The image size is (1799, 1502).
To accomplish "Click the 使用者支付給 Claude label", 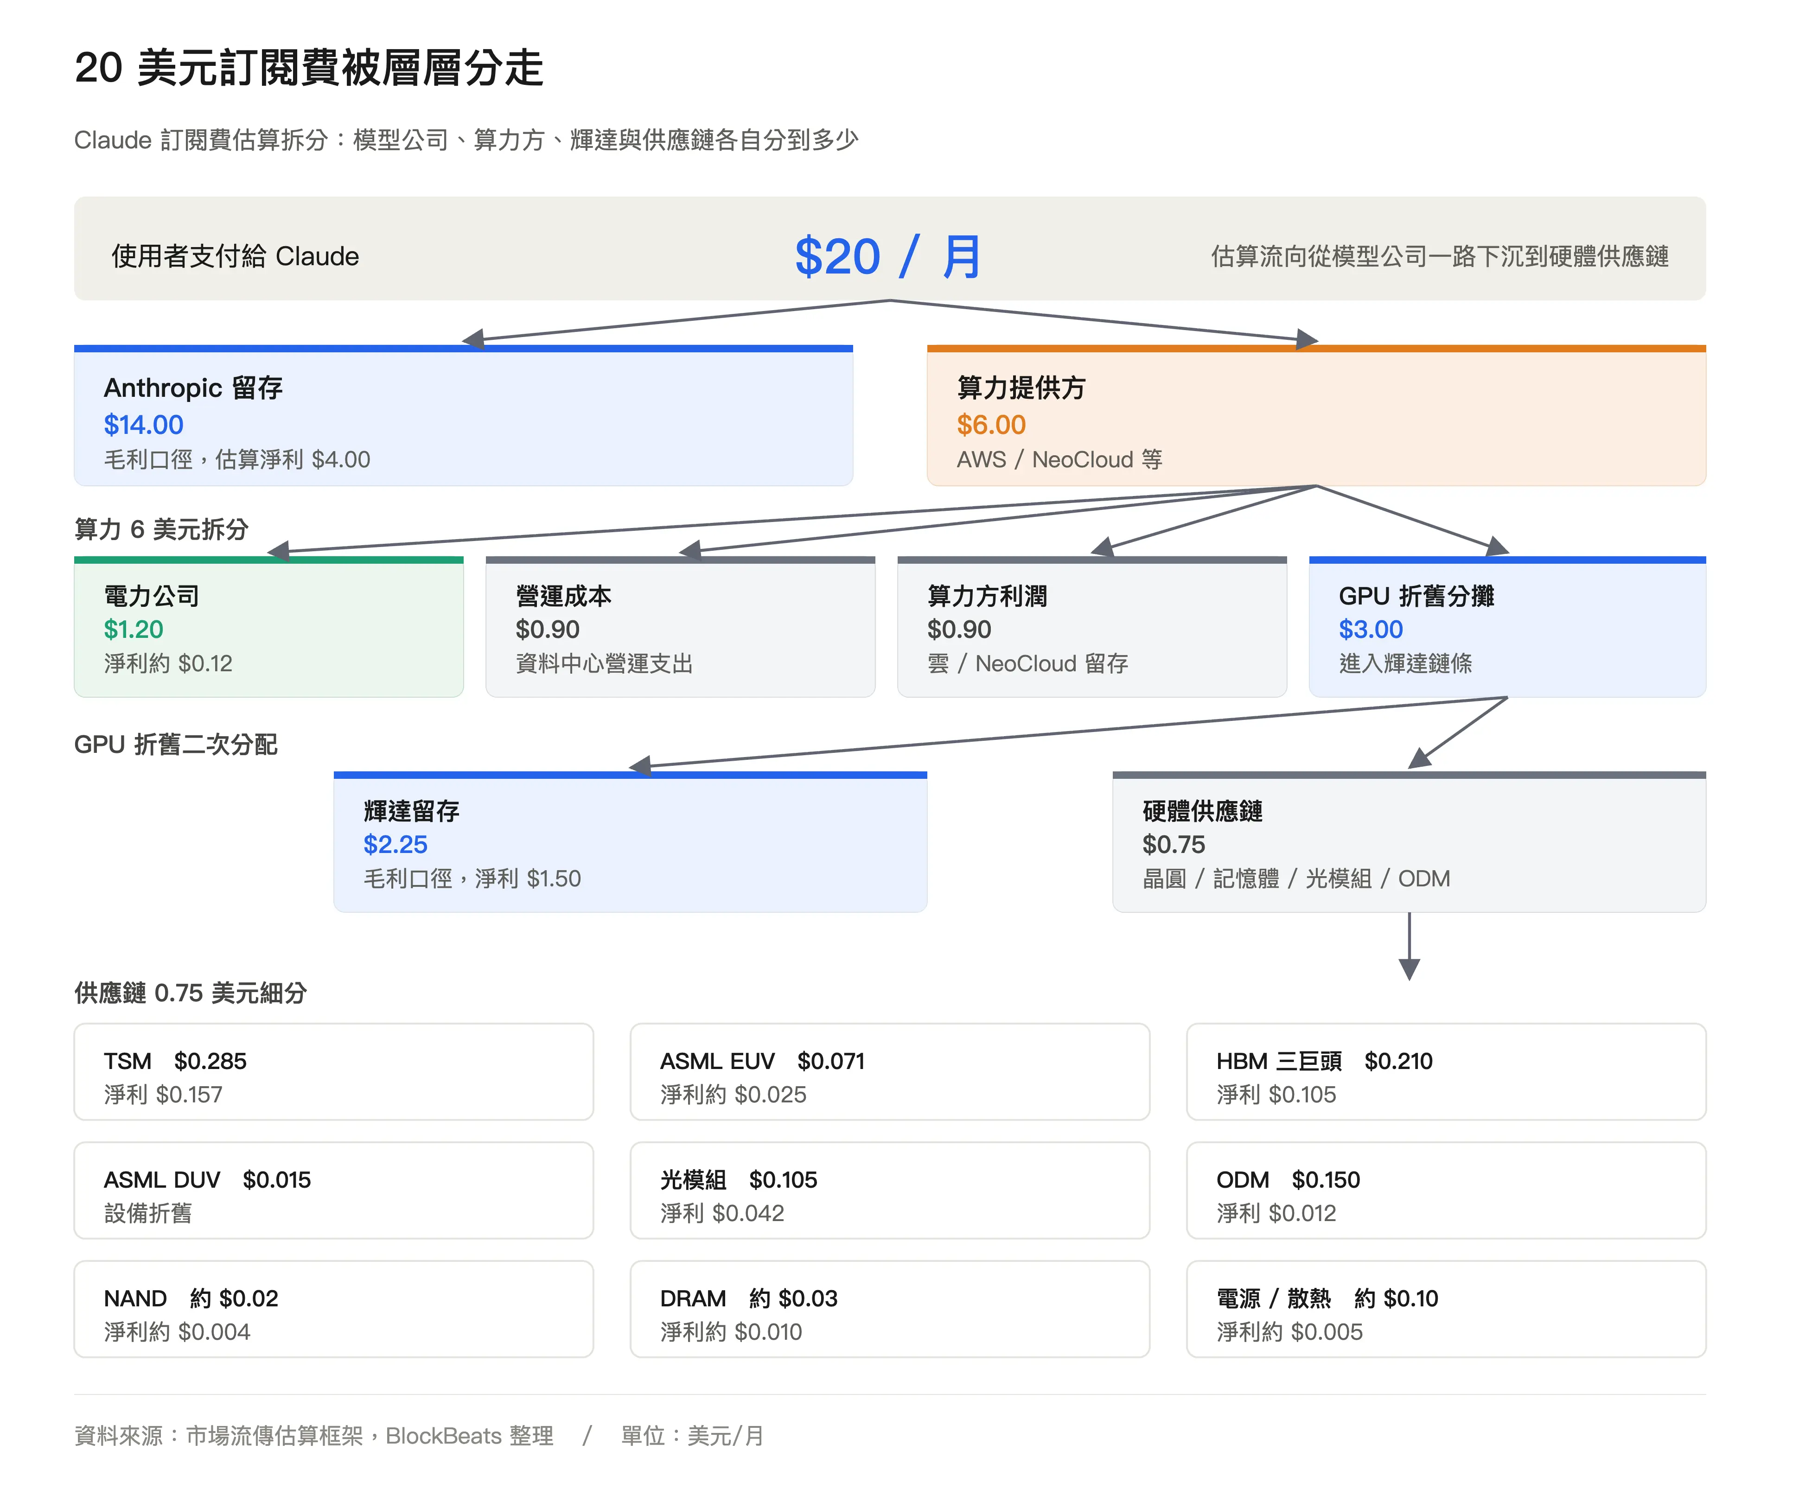I will pyautogui.click(x=236, y=256).
